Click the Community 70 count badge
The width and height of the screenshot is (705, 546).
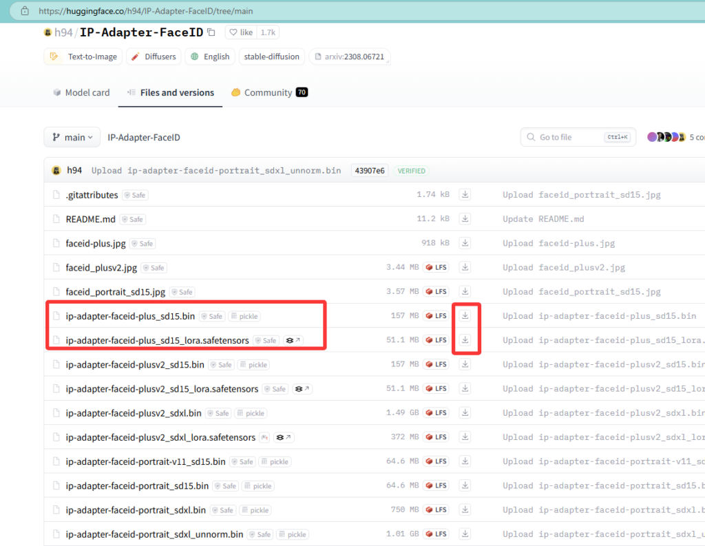(302, 92)
